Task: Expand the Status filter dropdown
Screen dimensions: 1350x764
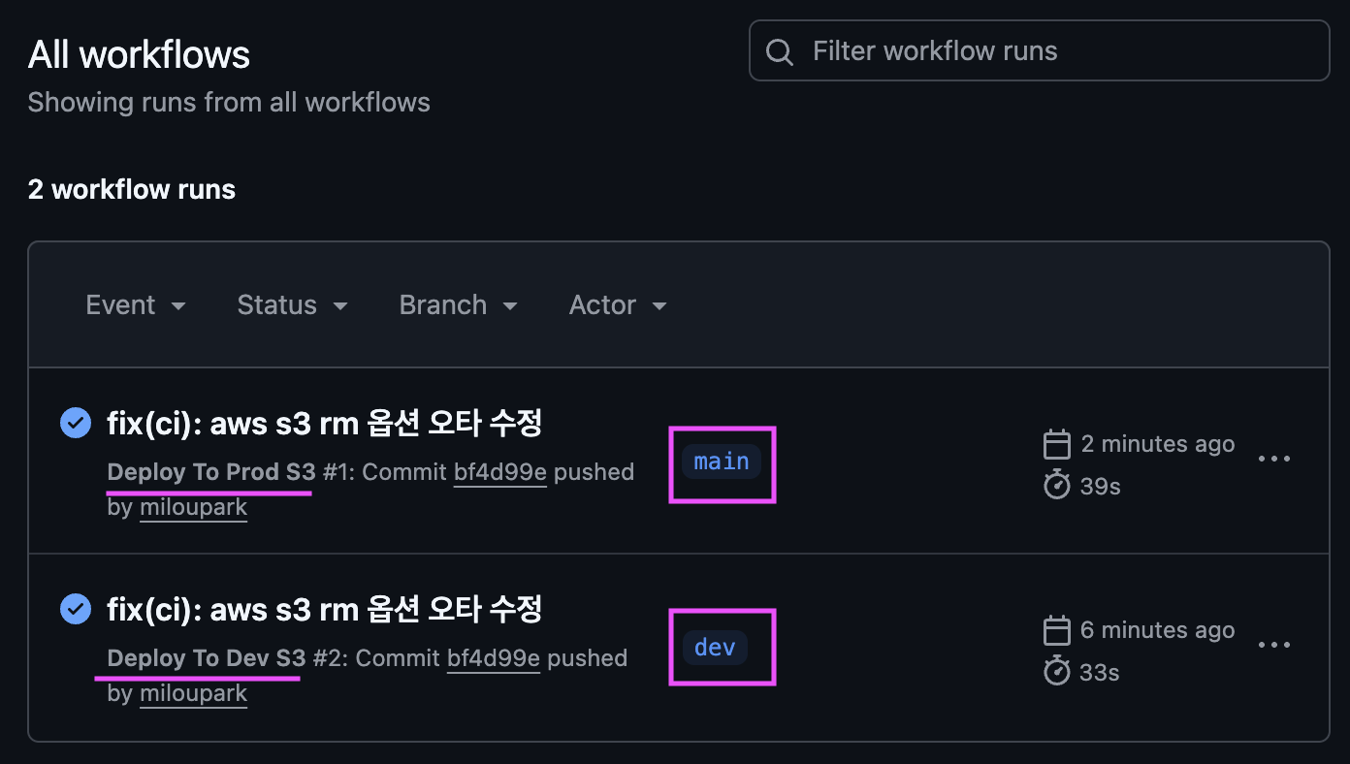Action: pyautogui.click(x=292, y=305)
